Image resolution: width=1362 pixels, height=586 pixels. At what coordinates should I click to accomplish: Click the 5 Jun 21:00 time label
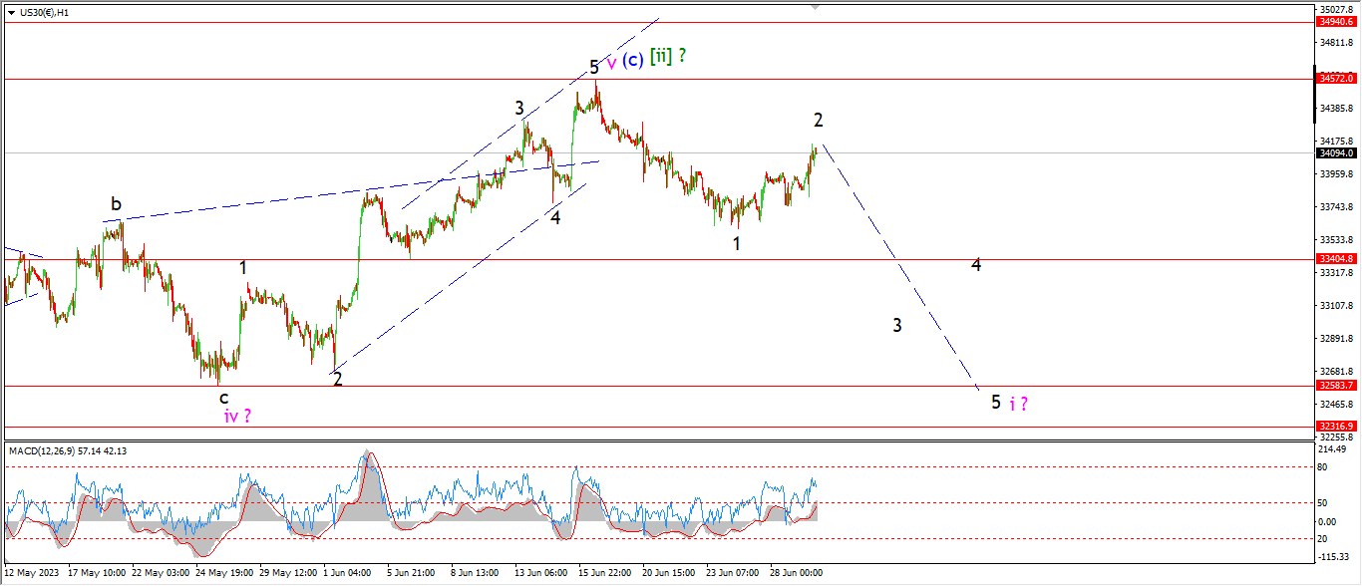[x=410, y=573]
